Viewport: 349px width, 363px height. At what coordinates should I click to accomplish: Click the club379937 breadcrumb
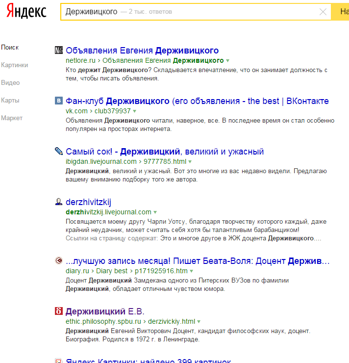coord(113,111)
